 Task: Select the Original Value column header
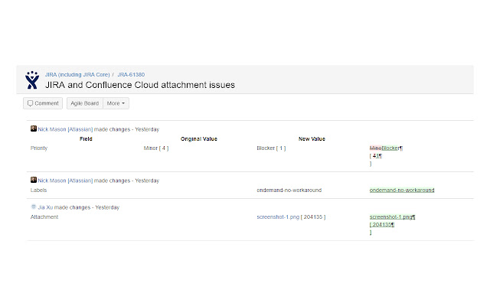(x=199, y=139)
